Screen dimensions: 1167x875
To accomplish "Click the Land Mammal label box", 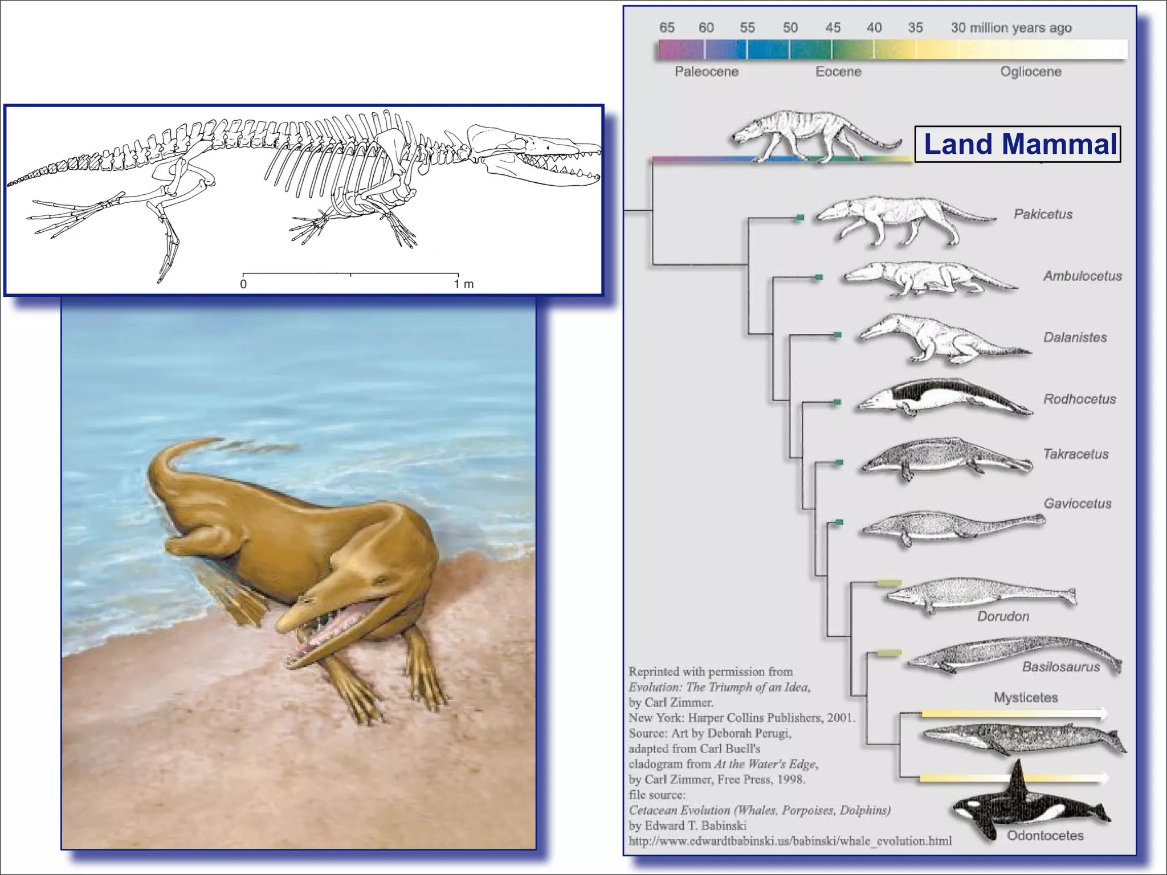I will (x=1017, y=144).
